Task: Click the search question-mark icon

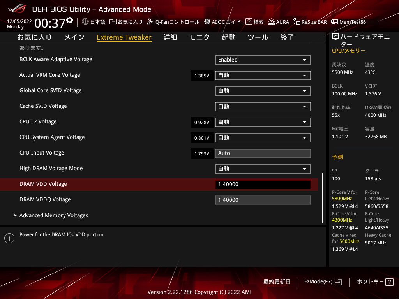Action: pos(249,22)
